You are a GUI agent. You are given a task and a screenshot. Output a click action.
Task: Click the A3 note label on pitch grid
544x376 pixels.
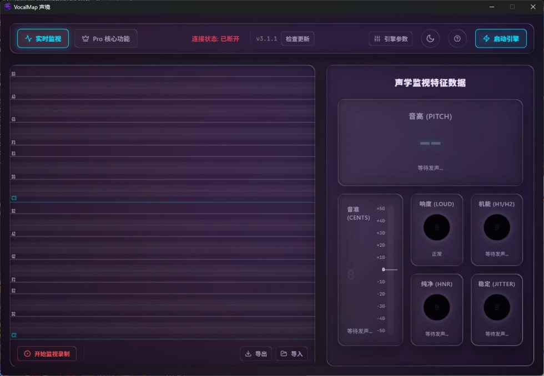pyautogui.click(x=13, y=96)
